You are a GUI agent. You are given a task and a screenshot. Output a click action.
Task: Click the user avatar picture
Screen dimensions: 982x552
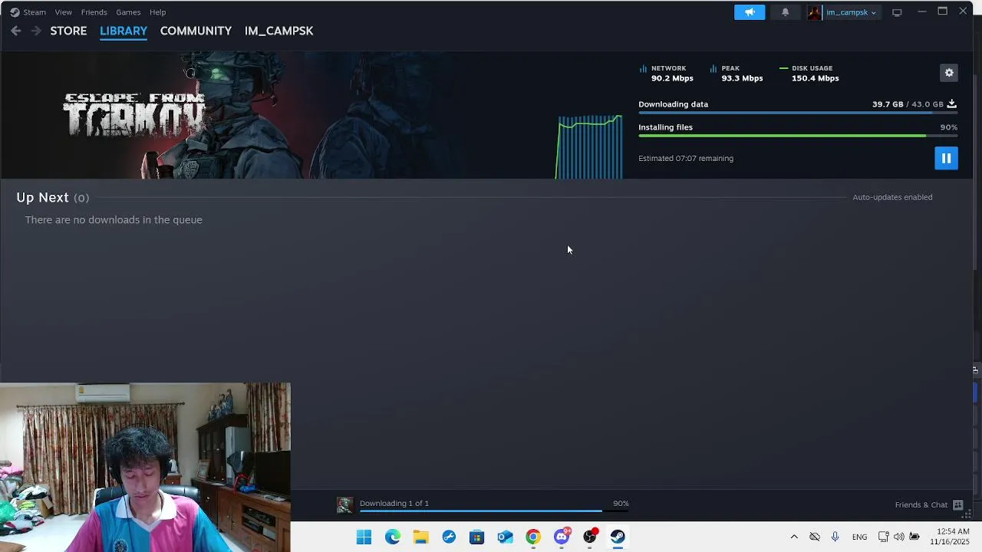pos(814,12)
